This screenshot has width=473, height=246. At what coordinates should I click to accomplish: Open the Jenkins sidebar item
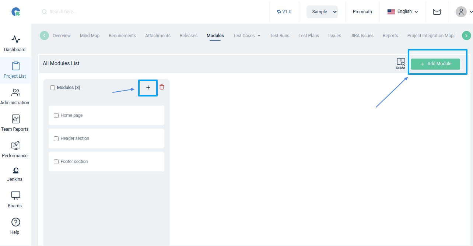pos(15,174)
